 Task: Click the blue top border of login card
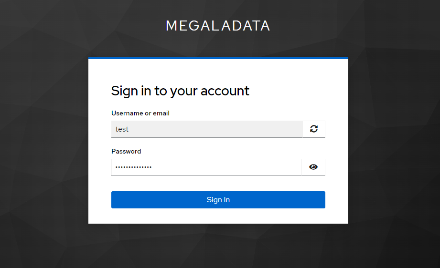(x=218, y=58)
